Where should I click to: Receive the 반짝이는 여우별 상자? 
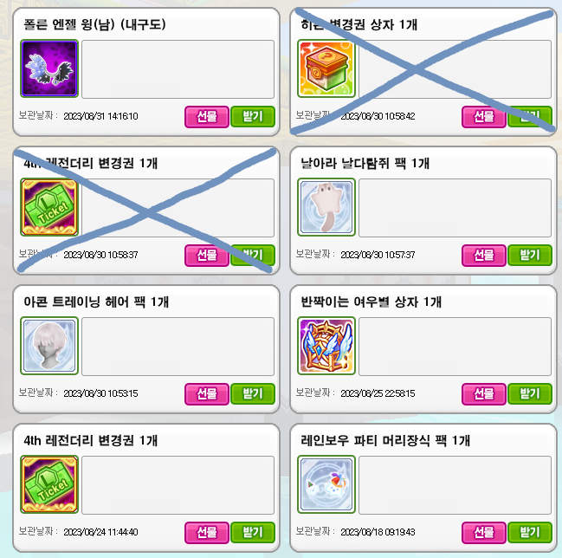pos(530,393)
